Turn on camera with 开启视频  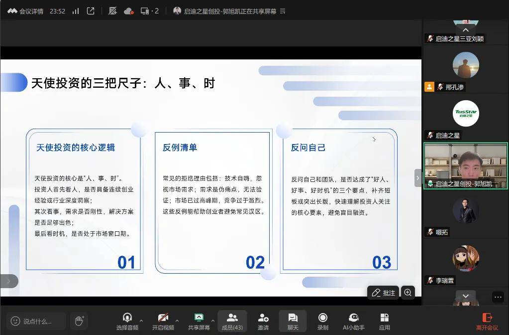click(163, 321)
